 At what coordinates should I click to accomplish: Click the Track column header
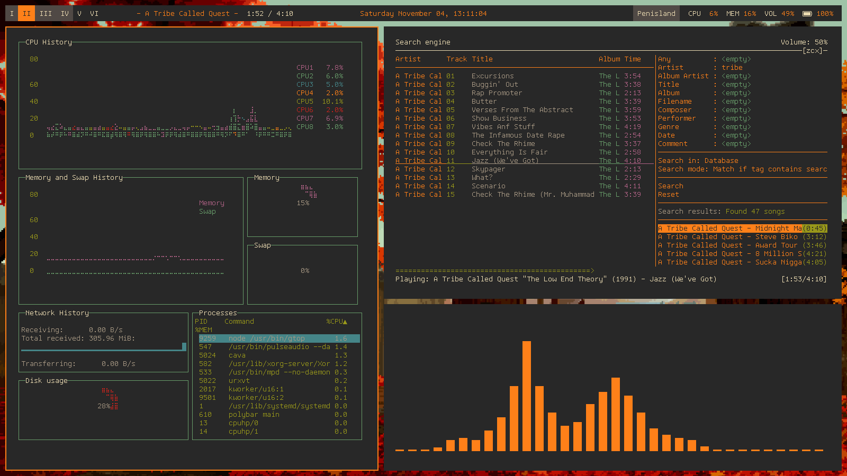point(456,59)
